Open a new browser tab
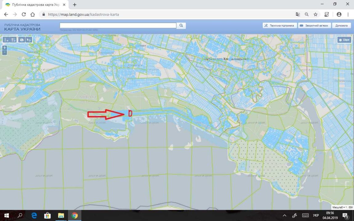354x221 pixels. tap(74, 5)
